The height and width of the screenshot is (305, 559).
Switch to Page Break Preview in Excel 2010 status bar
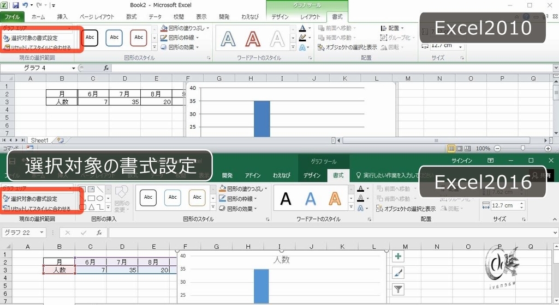pyautogui.click(x=467, y=149)
